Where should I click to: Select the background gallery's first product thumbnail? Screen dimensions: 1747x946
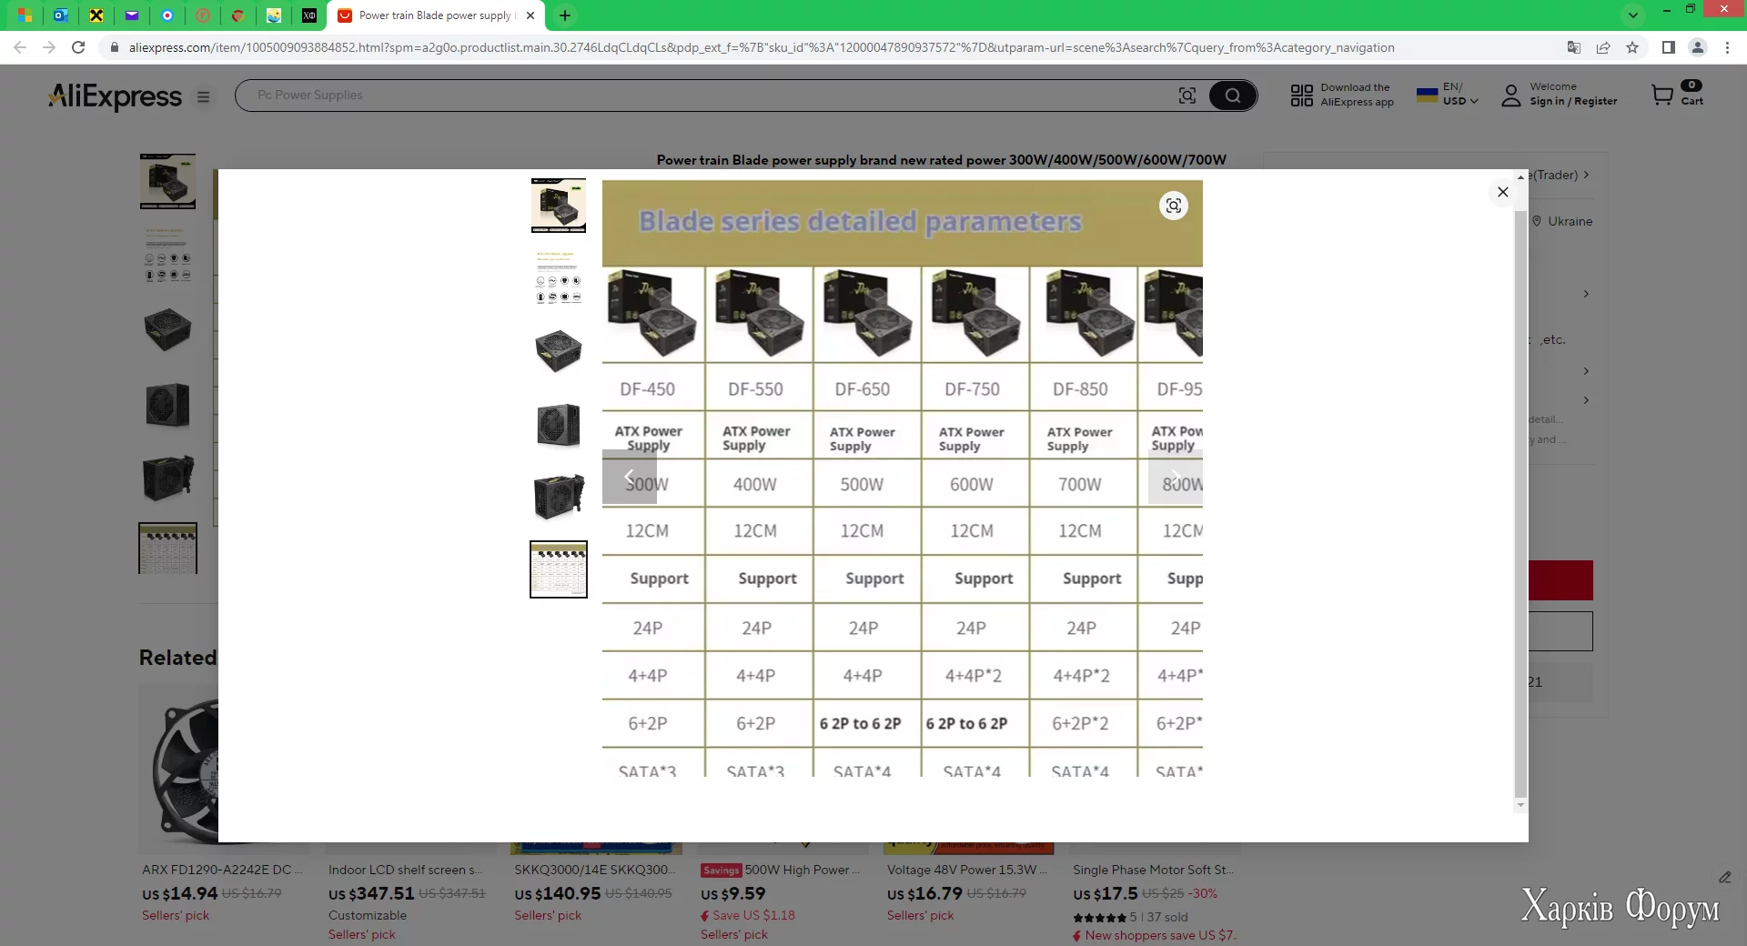167,181
